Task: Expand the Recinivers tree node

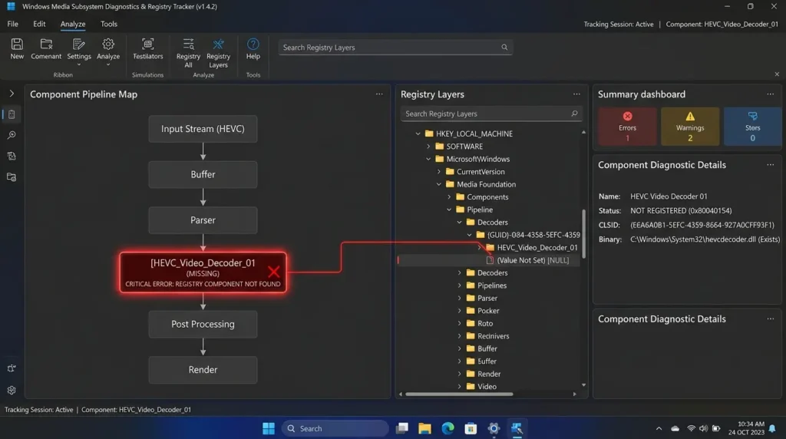Action: pos(460,335)
